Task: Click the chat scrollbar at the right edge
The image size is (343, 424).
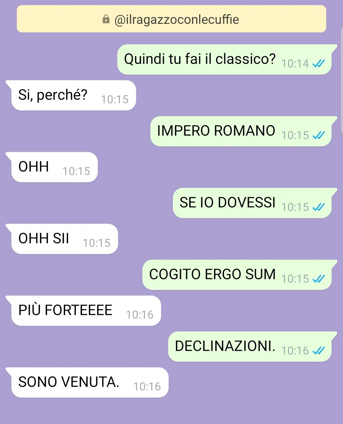Action: click(x=341, y=79)
